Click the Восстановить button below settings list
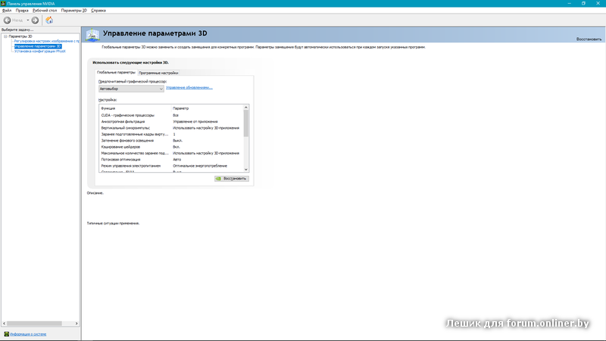This screenshot has width=606, height=341. (x=232, y=179)
